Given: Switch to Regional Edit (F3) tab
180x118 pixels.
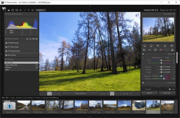Looking at the screenshot, I should (x=168, y=10).
